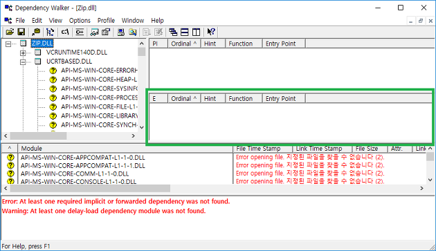Viewport: 436px width, 251px height.
Task: Minimize the Zip.dll child window
Action: point(410,21)
